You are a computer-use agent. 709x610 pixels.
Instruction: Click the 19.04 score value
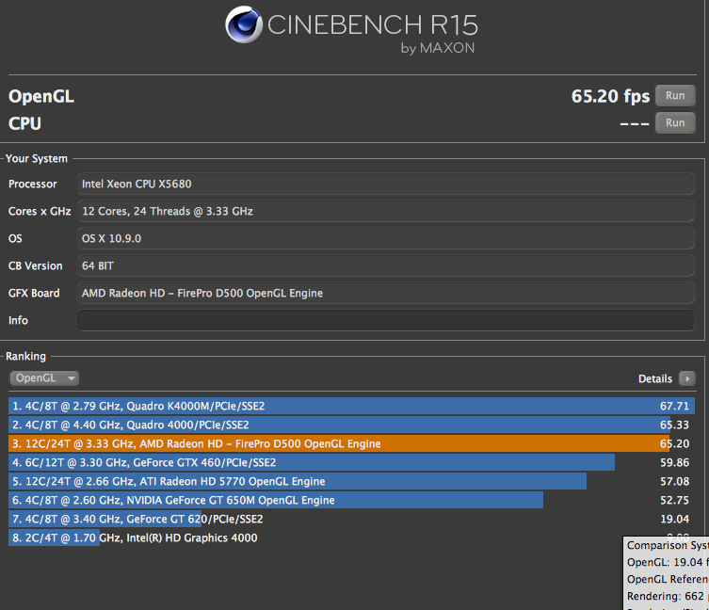point(674,519)
